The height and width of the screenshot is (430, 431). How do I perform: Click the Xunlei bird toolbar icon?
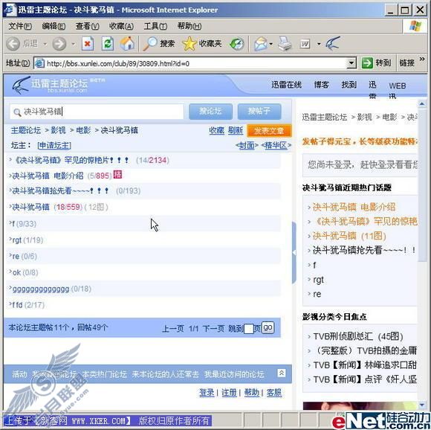333,43
